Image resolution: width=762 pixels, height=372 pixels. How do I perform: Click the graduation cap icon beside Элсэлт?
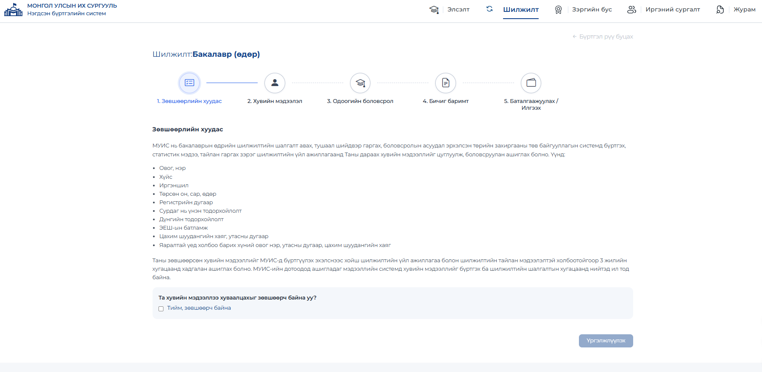(x=434, y=10)
